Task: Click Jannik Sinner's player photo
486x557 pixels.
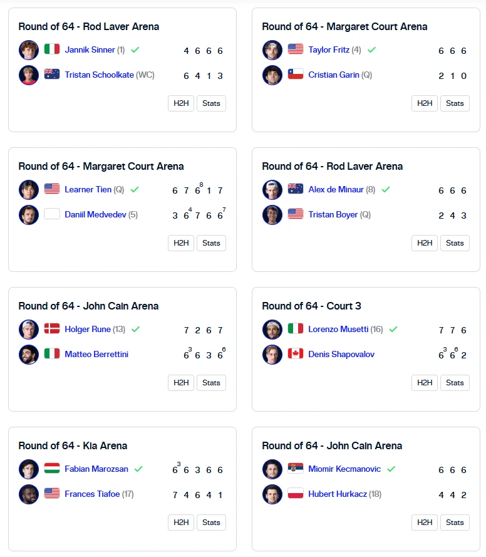Action: tap(29, 50)
